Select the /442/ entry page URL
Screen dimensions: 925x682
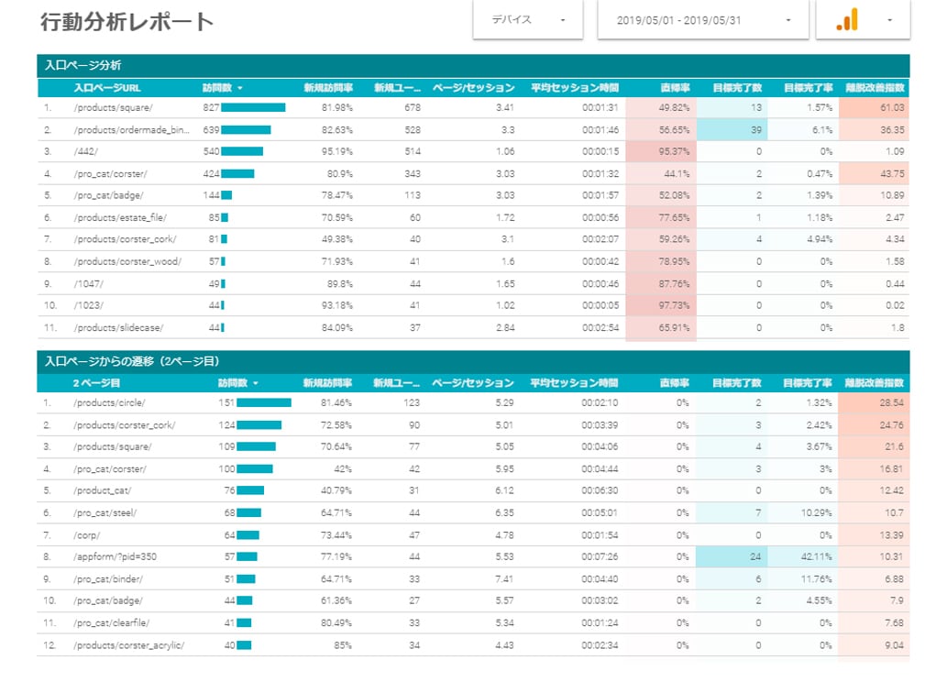coord(86,151)
